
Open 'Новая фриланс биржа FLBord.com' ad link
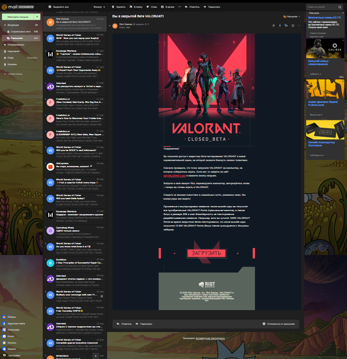click(323, 104)
